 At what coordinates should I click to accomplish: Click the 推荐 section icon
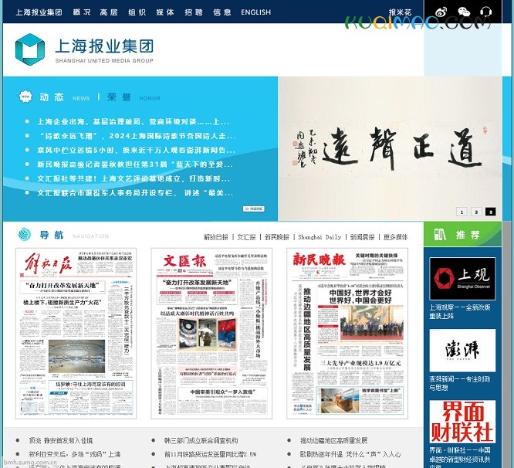point(440,234)
